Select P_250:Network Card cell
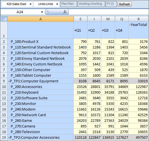149x141 pixels. (40, 115)
